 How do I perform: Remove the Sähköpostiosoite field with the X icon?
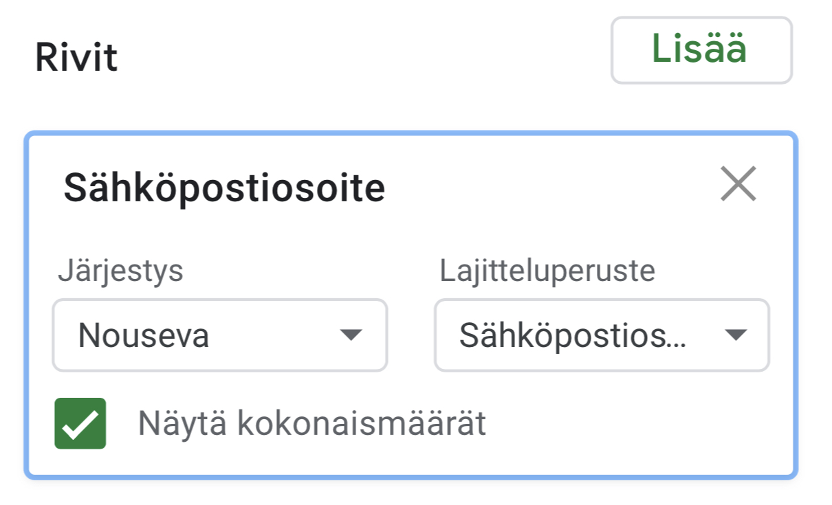[738, 184]
